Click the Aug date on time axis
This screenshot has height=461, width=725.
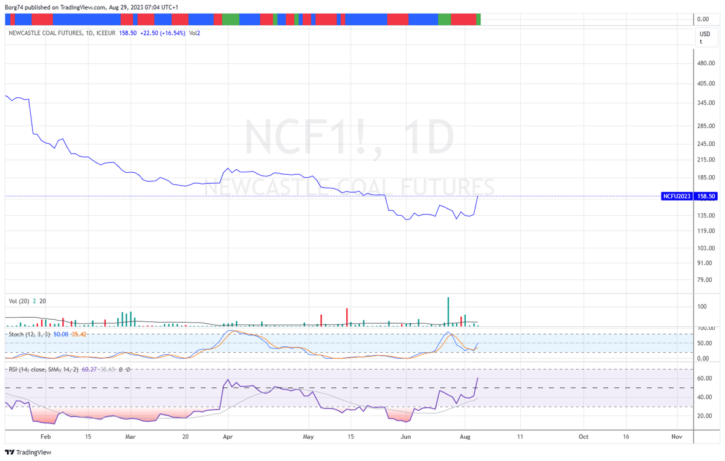(465, 436)
